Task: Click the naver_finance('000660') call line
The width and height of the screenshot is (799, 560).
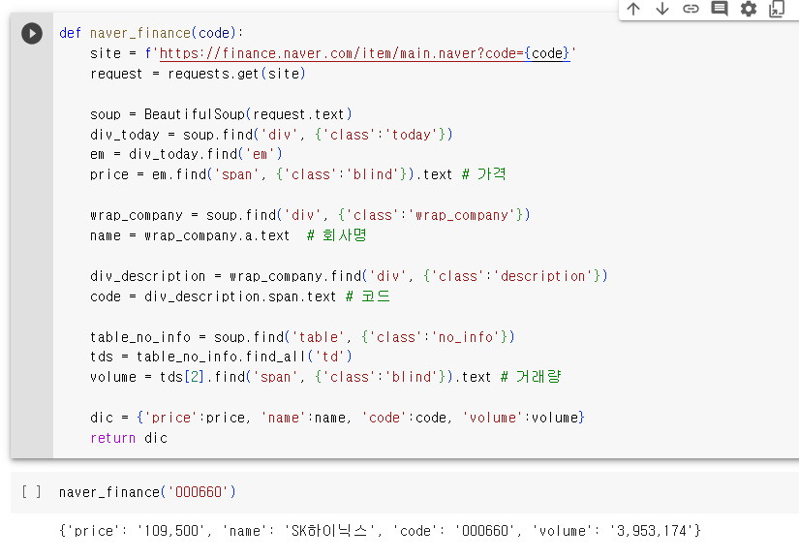Action: pos(147,492)
